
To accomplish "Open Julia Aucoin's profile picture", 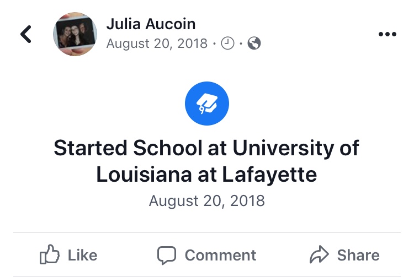I will 75,34.
